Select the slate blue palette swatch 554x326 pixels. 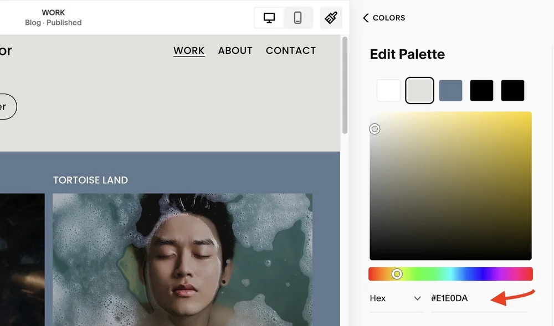click(x=450, y=90)
